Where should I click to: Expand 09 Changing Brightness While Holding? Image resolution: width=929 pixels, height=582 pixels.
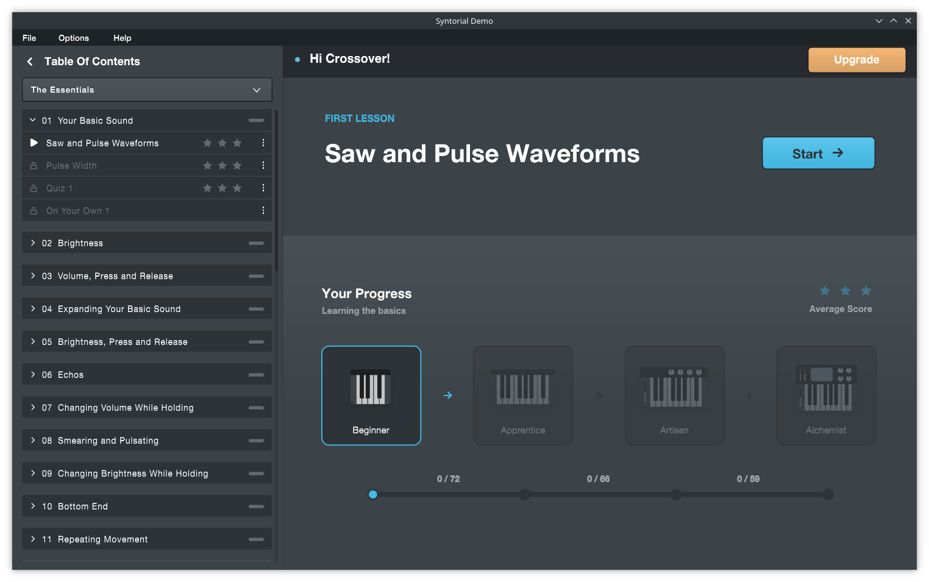point(34,473)
